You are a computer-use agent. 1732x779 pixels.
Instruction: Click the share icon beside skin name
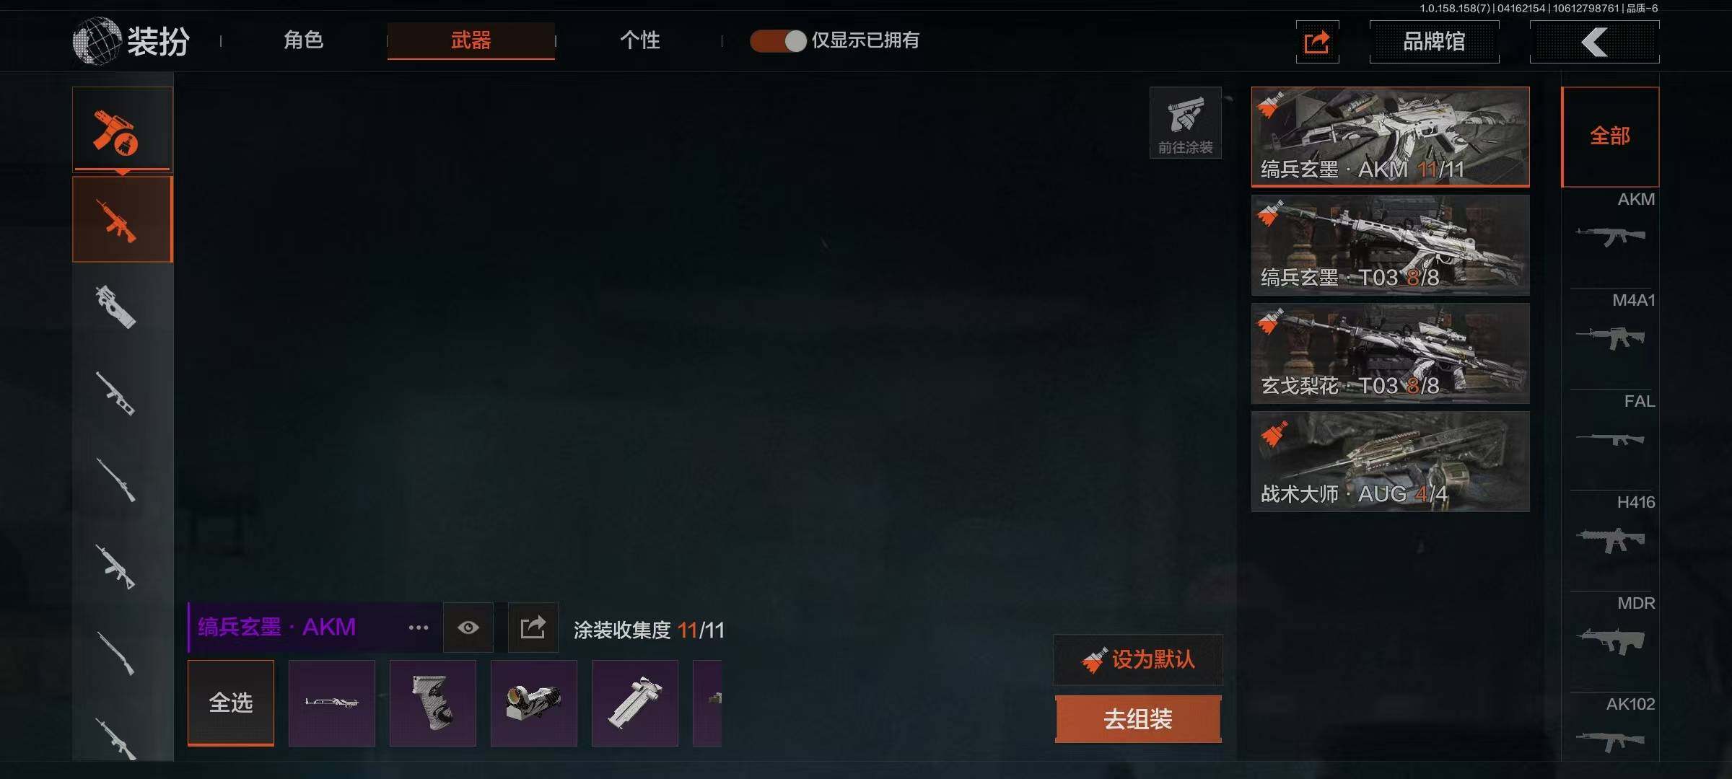tap(533, 628)
